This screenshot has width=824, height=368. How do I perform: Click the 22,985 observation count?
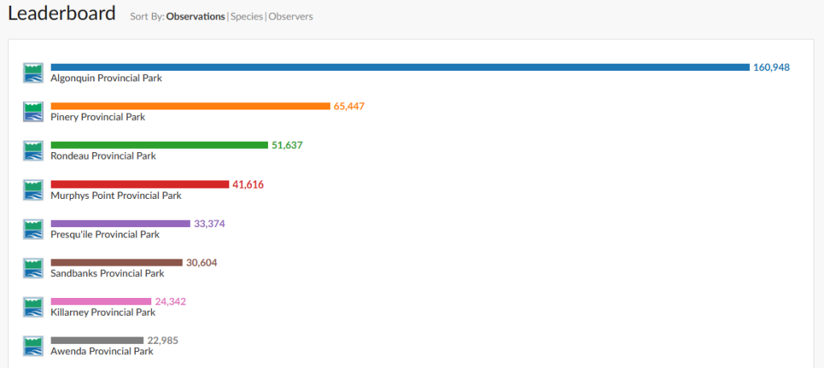coord(163,340)
